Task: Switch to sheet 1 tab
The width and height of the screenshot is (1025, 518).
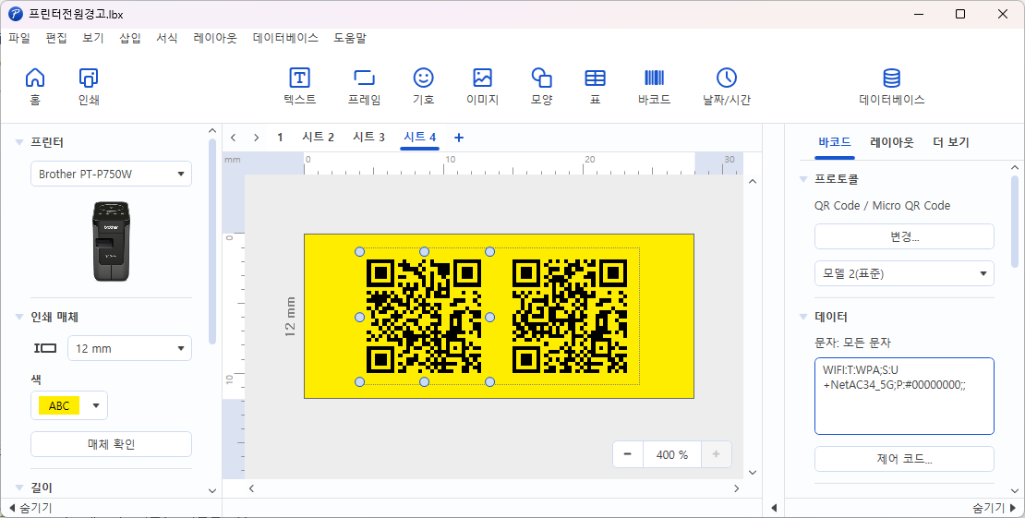Action: [280, 138]
